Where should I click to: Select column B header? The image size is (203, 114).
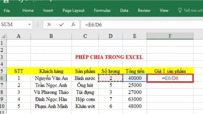tap(51, 36)
